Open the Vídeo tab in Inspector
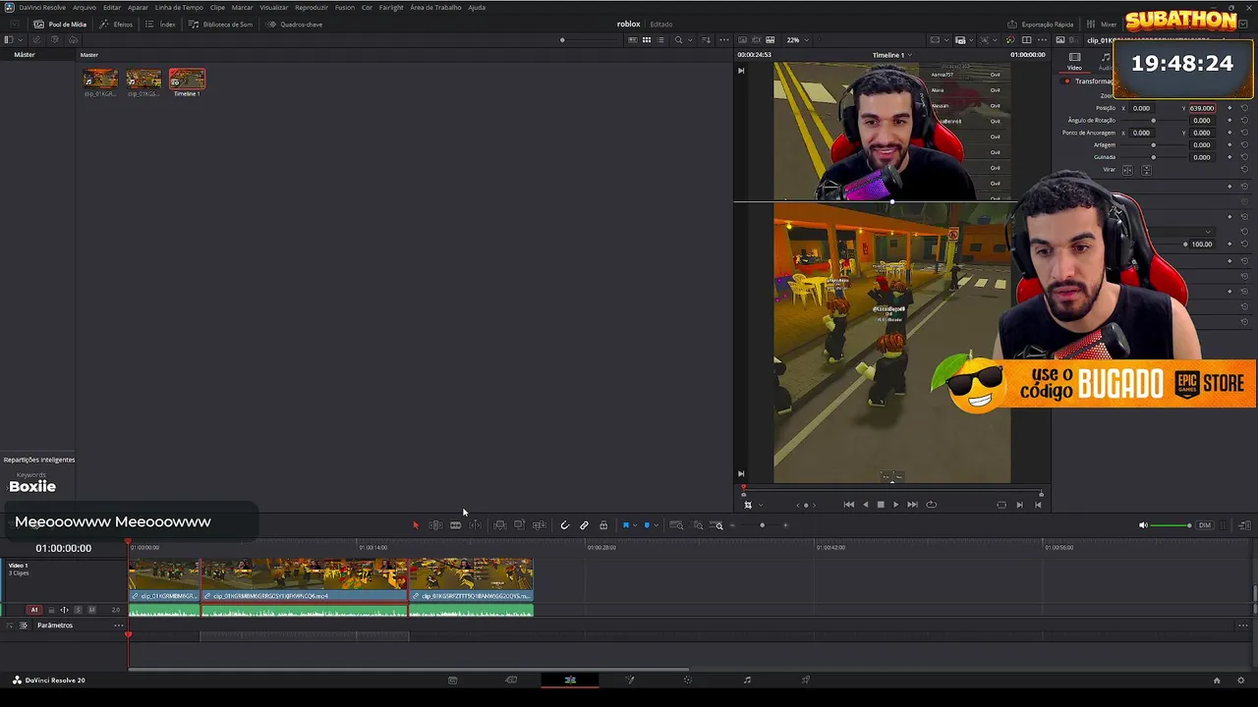1258x707 pixels. click(x=1074, y=62)
